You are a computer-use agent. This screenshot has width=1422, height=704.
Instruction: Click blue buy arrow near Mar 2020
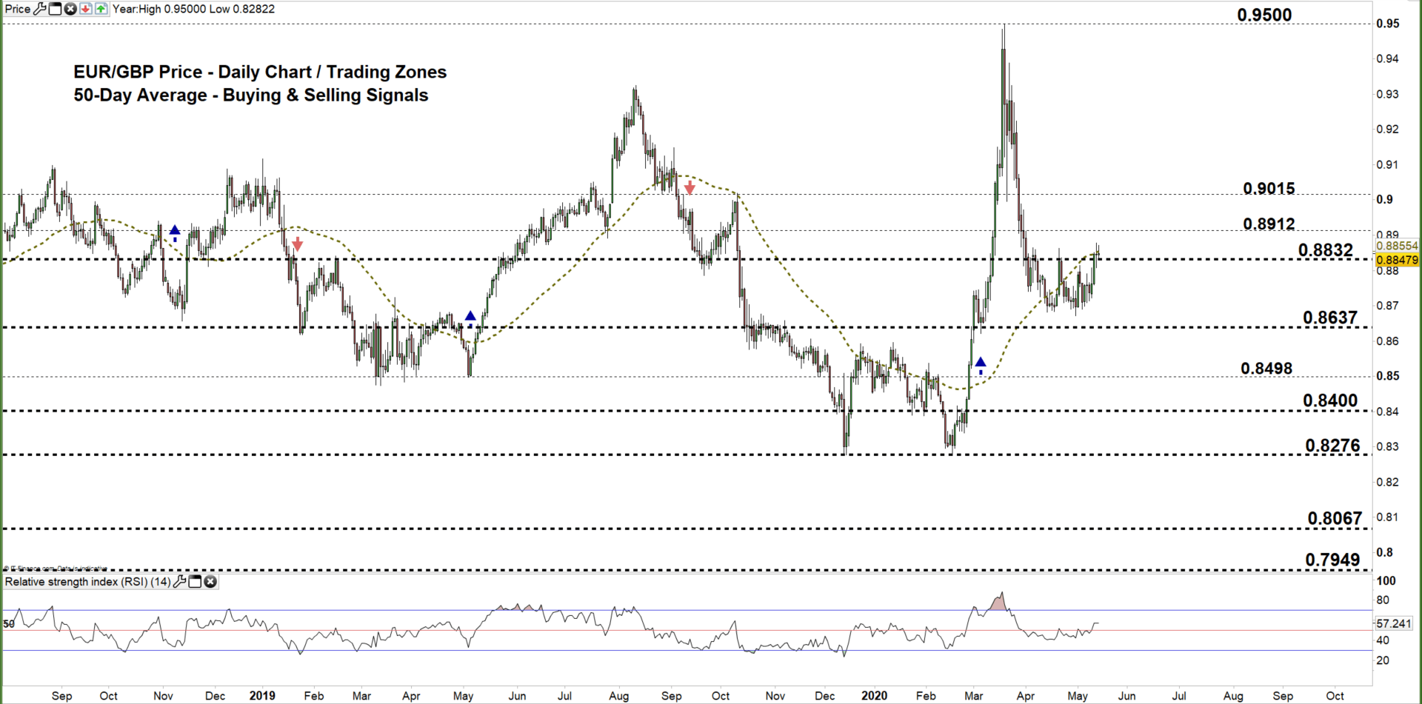[981, 365]
